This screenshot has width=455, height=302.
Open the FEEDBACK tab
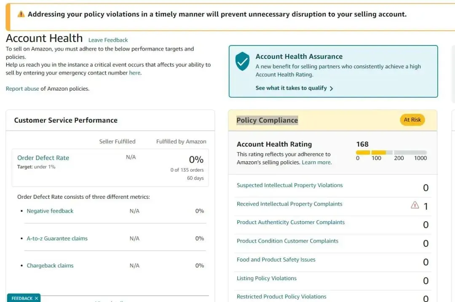pyautogui.click(x=22, y=298)
